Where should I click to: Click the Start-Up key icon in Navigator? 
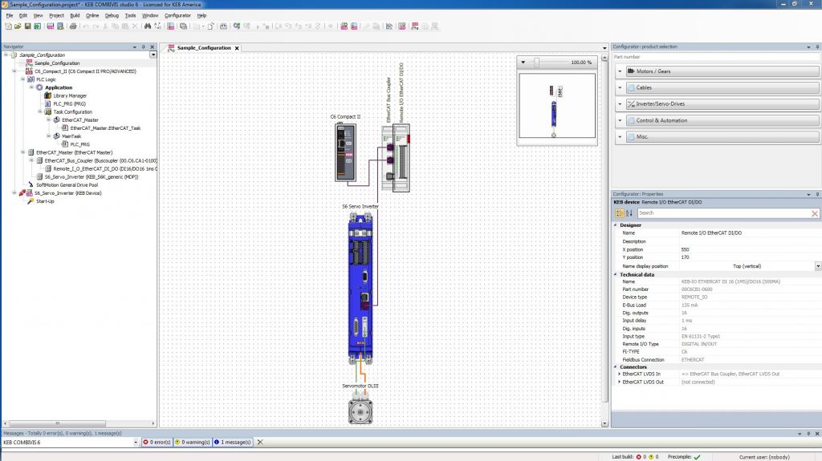[31, 201]
